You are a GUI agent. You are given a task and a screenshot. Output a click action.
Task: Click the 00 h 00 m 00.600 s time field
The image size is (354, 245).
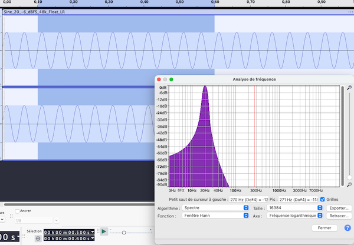(x=69, y=239)
